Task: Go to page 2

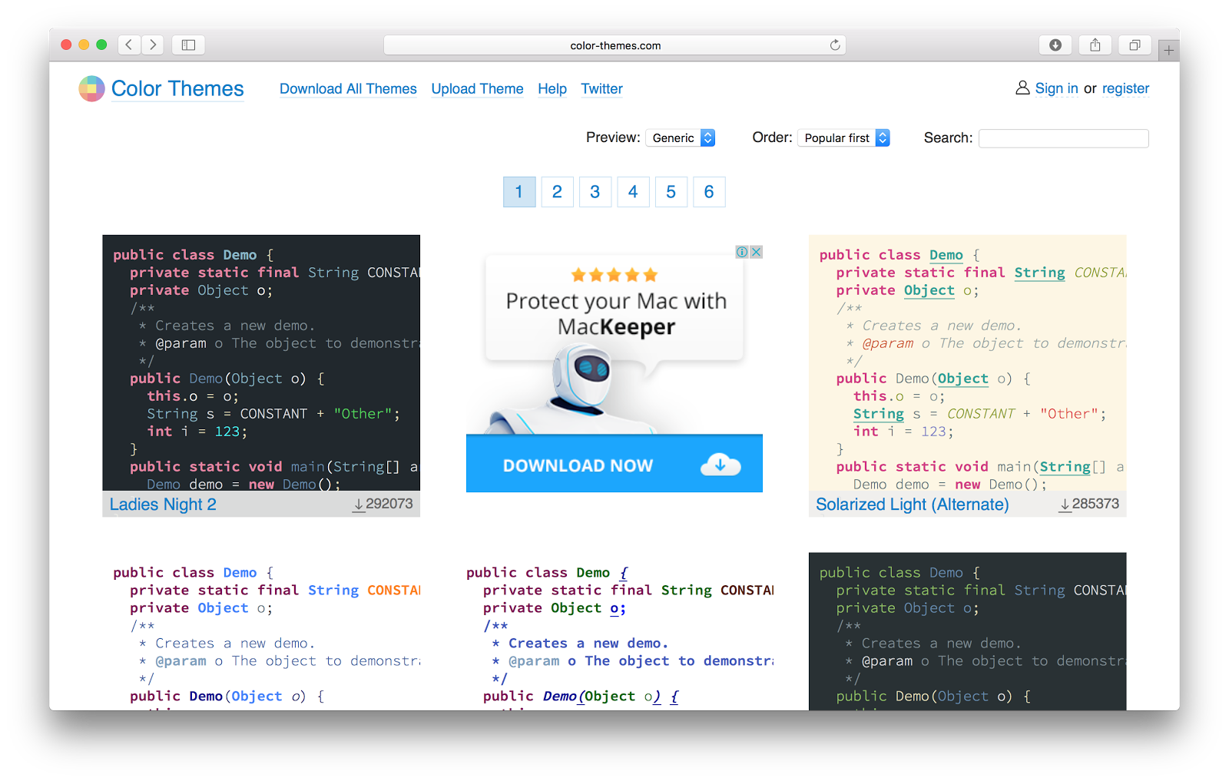Action: click(x=557, y=192)
